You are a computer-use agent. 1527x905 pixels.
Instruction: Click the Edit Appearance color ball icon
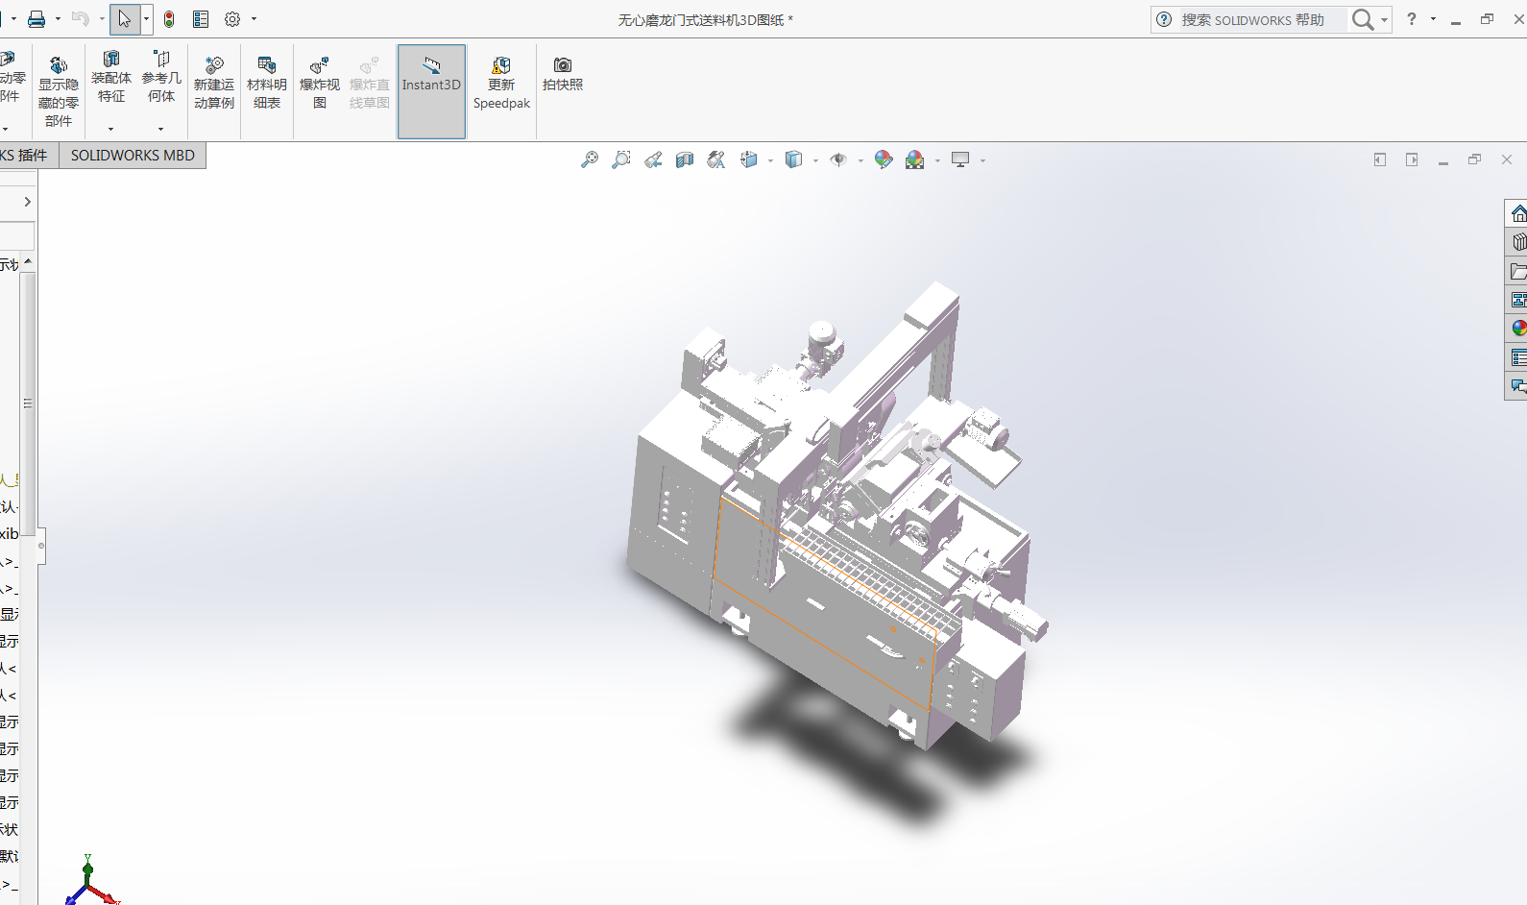pyautogui.click(x=884, y=159)
